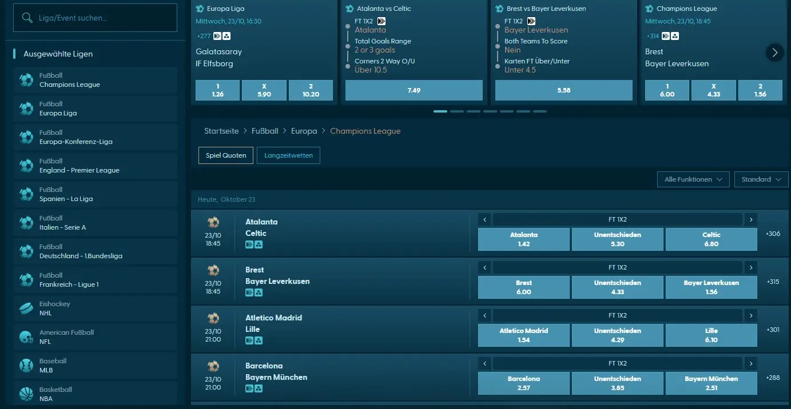Click the fast-forward icon under Atalanta vs Celtic row
791x409 pixels.
tap(249, 244)
